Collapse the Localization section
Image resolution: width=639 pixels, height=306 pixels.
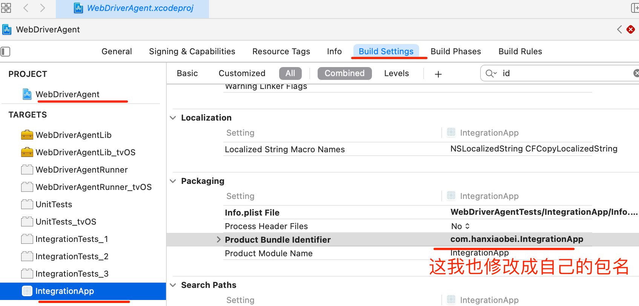click(x=173, y=118)
